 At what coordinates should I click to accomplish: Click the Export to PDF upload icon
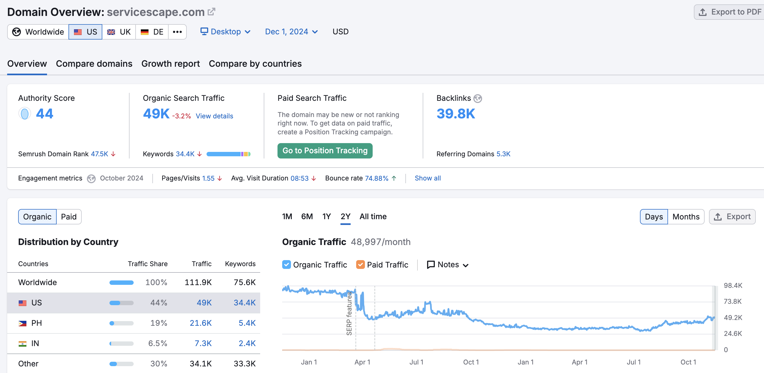(702, 12)
